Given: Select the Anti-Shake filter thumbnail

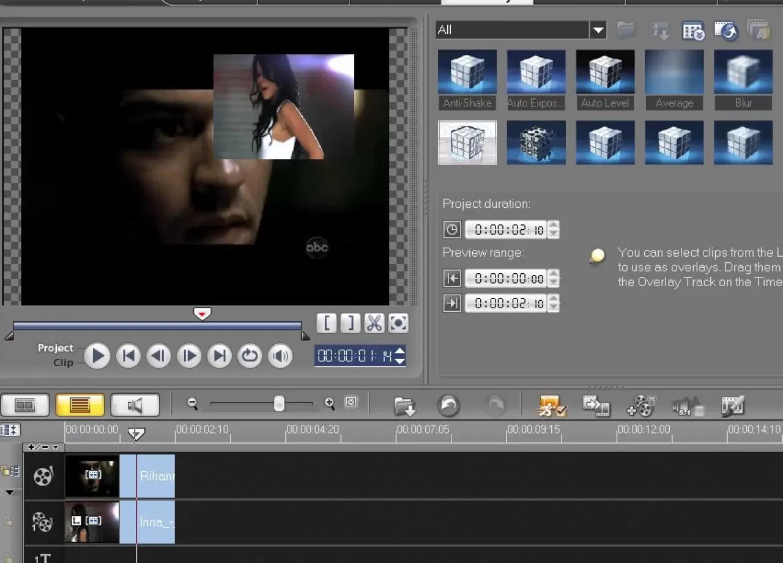Looking at the screenshot, I should tap(467, 72).
